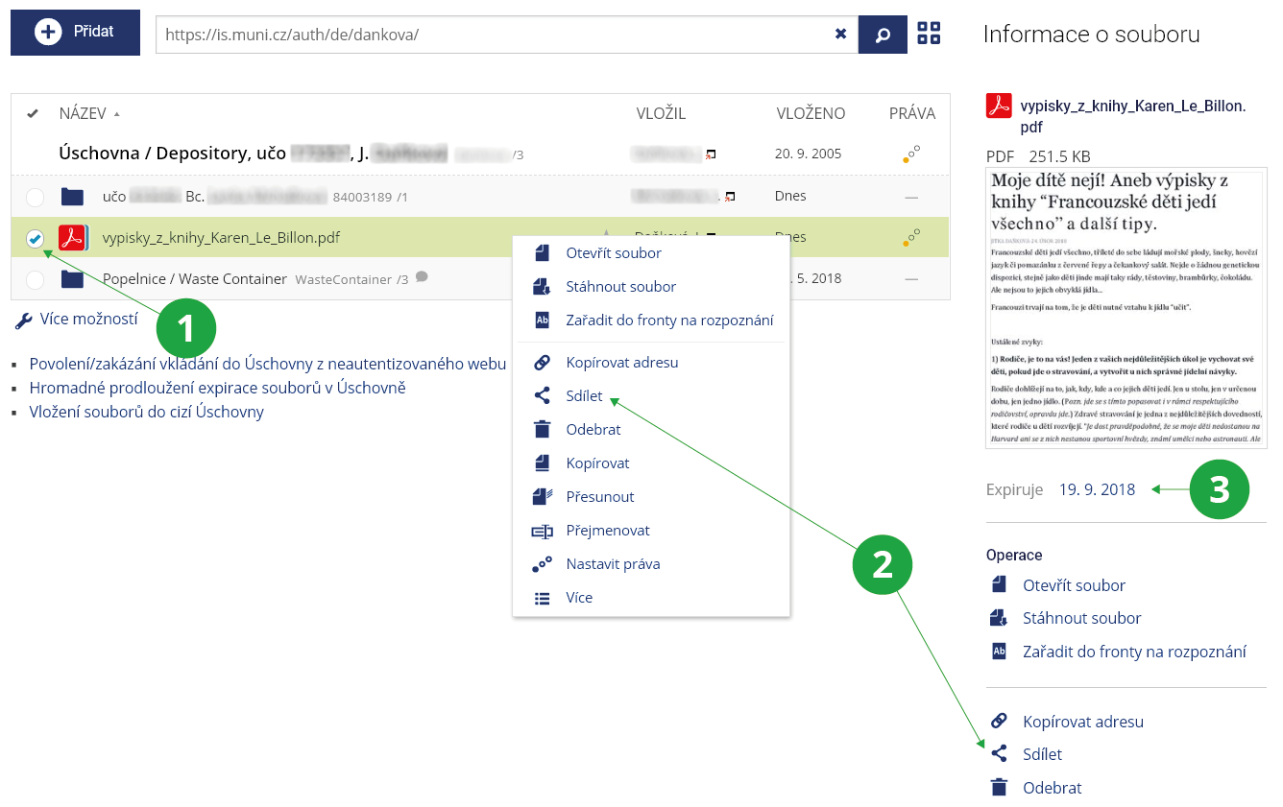Click the trash Odebrat icon in the Operace panel
The width and height of the screenshot is (1283, 807).
[999, 788]
